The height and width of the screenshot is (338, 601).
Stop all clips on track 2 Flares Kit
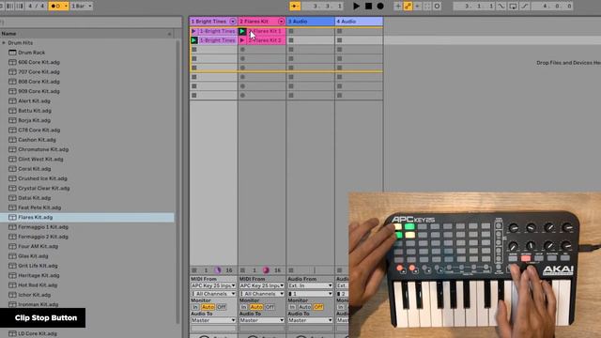click(242, 270)
